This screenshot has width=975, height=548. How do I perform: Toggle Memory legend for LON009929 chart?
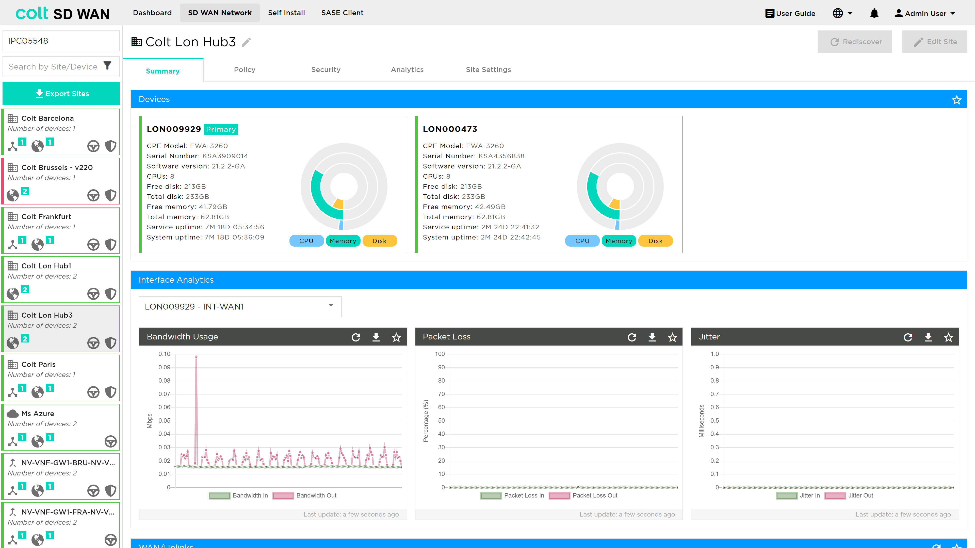click(343, 241)
